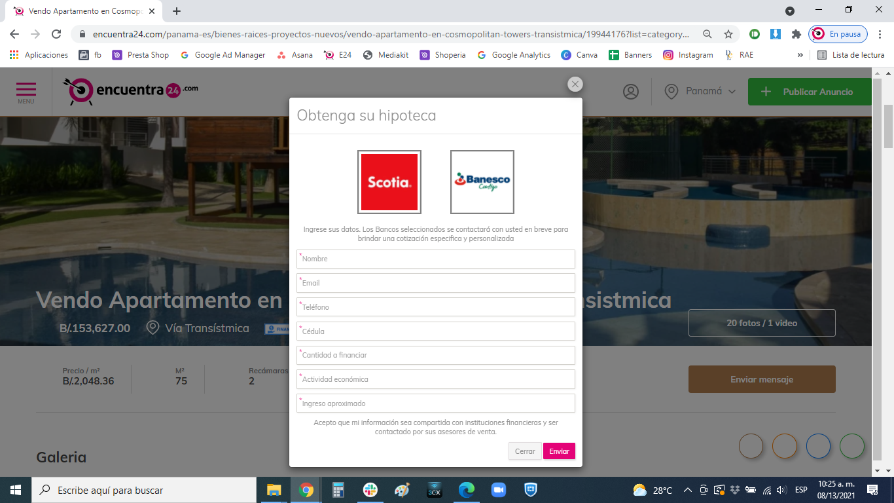Select the Scotia bank logo
Image resolution: width=894 pixels, height=503 pixels.
pyautogui.click(x=389, y=182)
